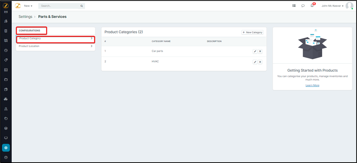Open the clock icon in sidebar

click(x=6, y=50)
